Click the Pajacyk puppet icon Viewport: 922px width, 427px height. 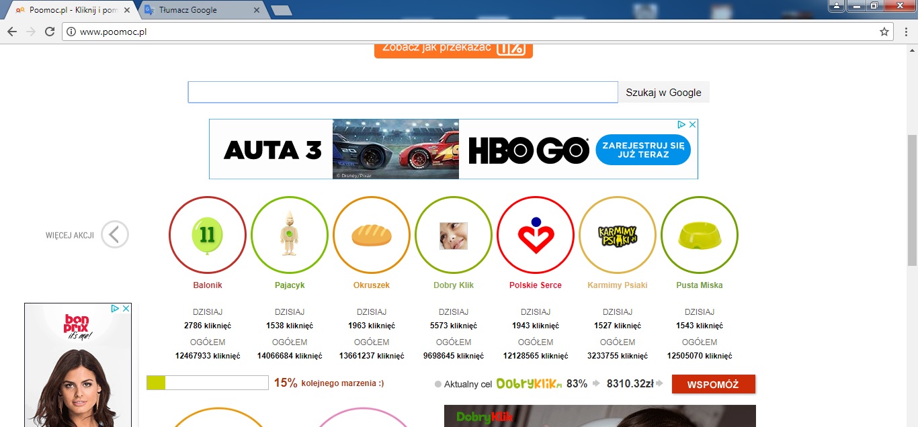[x=289, y=235]
